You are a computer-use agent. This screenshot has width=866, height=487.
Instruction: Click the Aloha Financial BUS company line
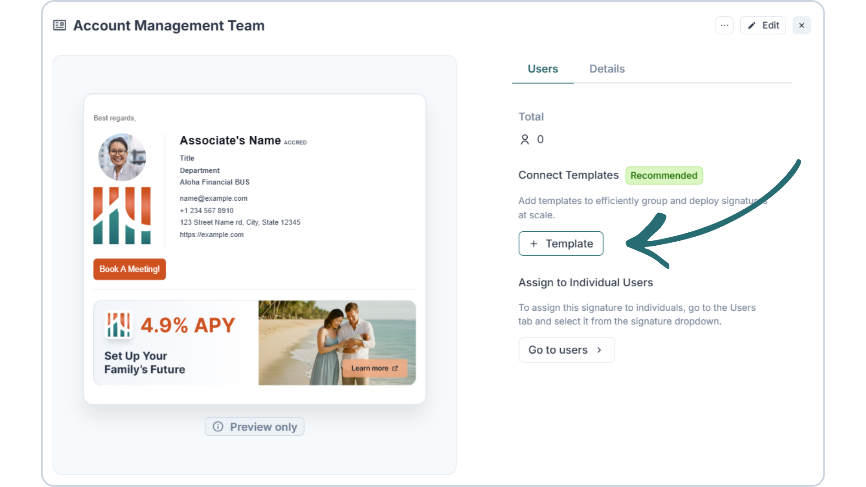(x=215, y=182)
